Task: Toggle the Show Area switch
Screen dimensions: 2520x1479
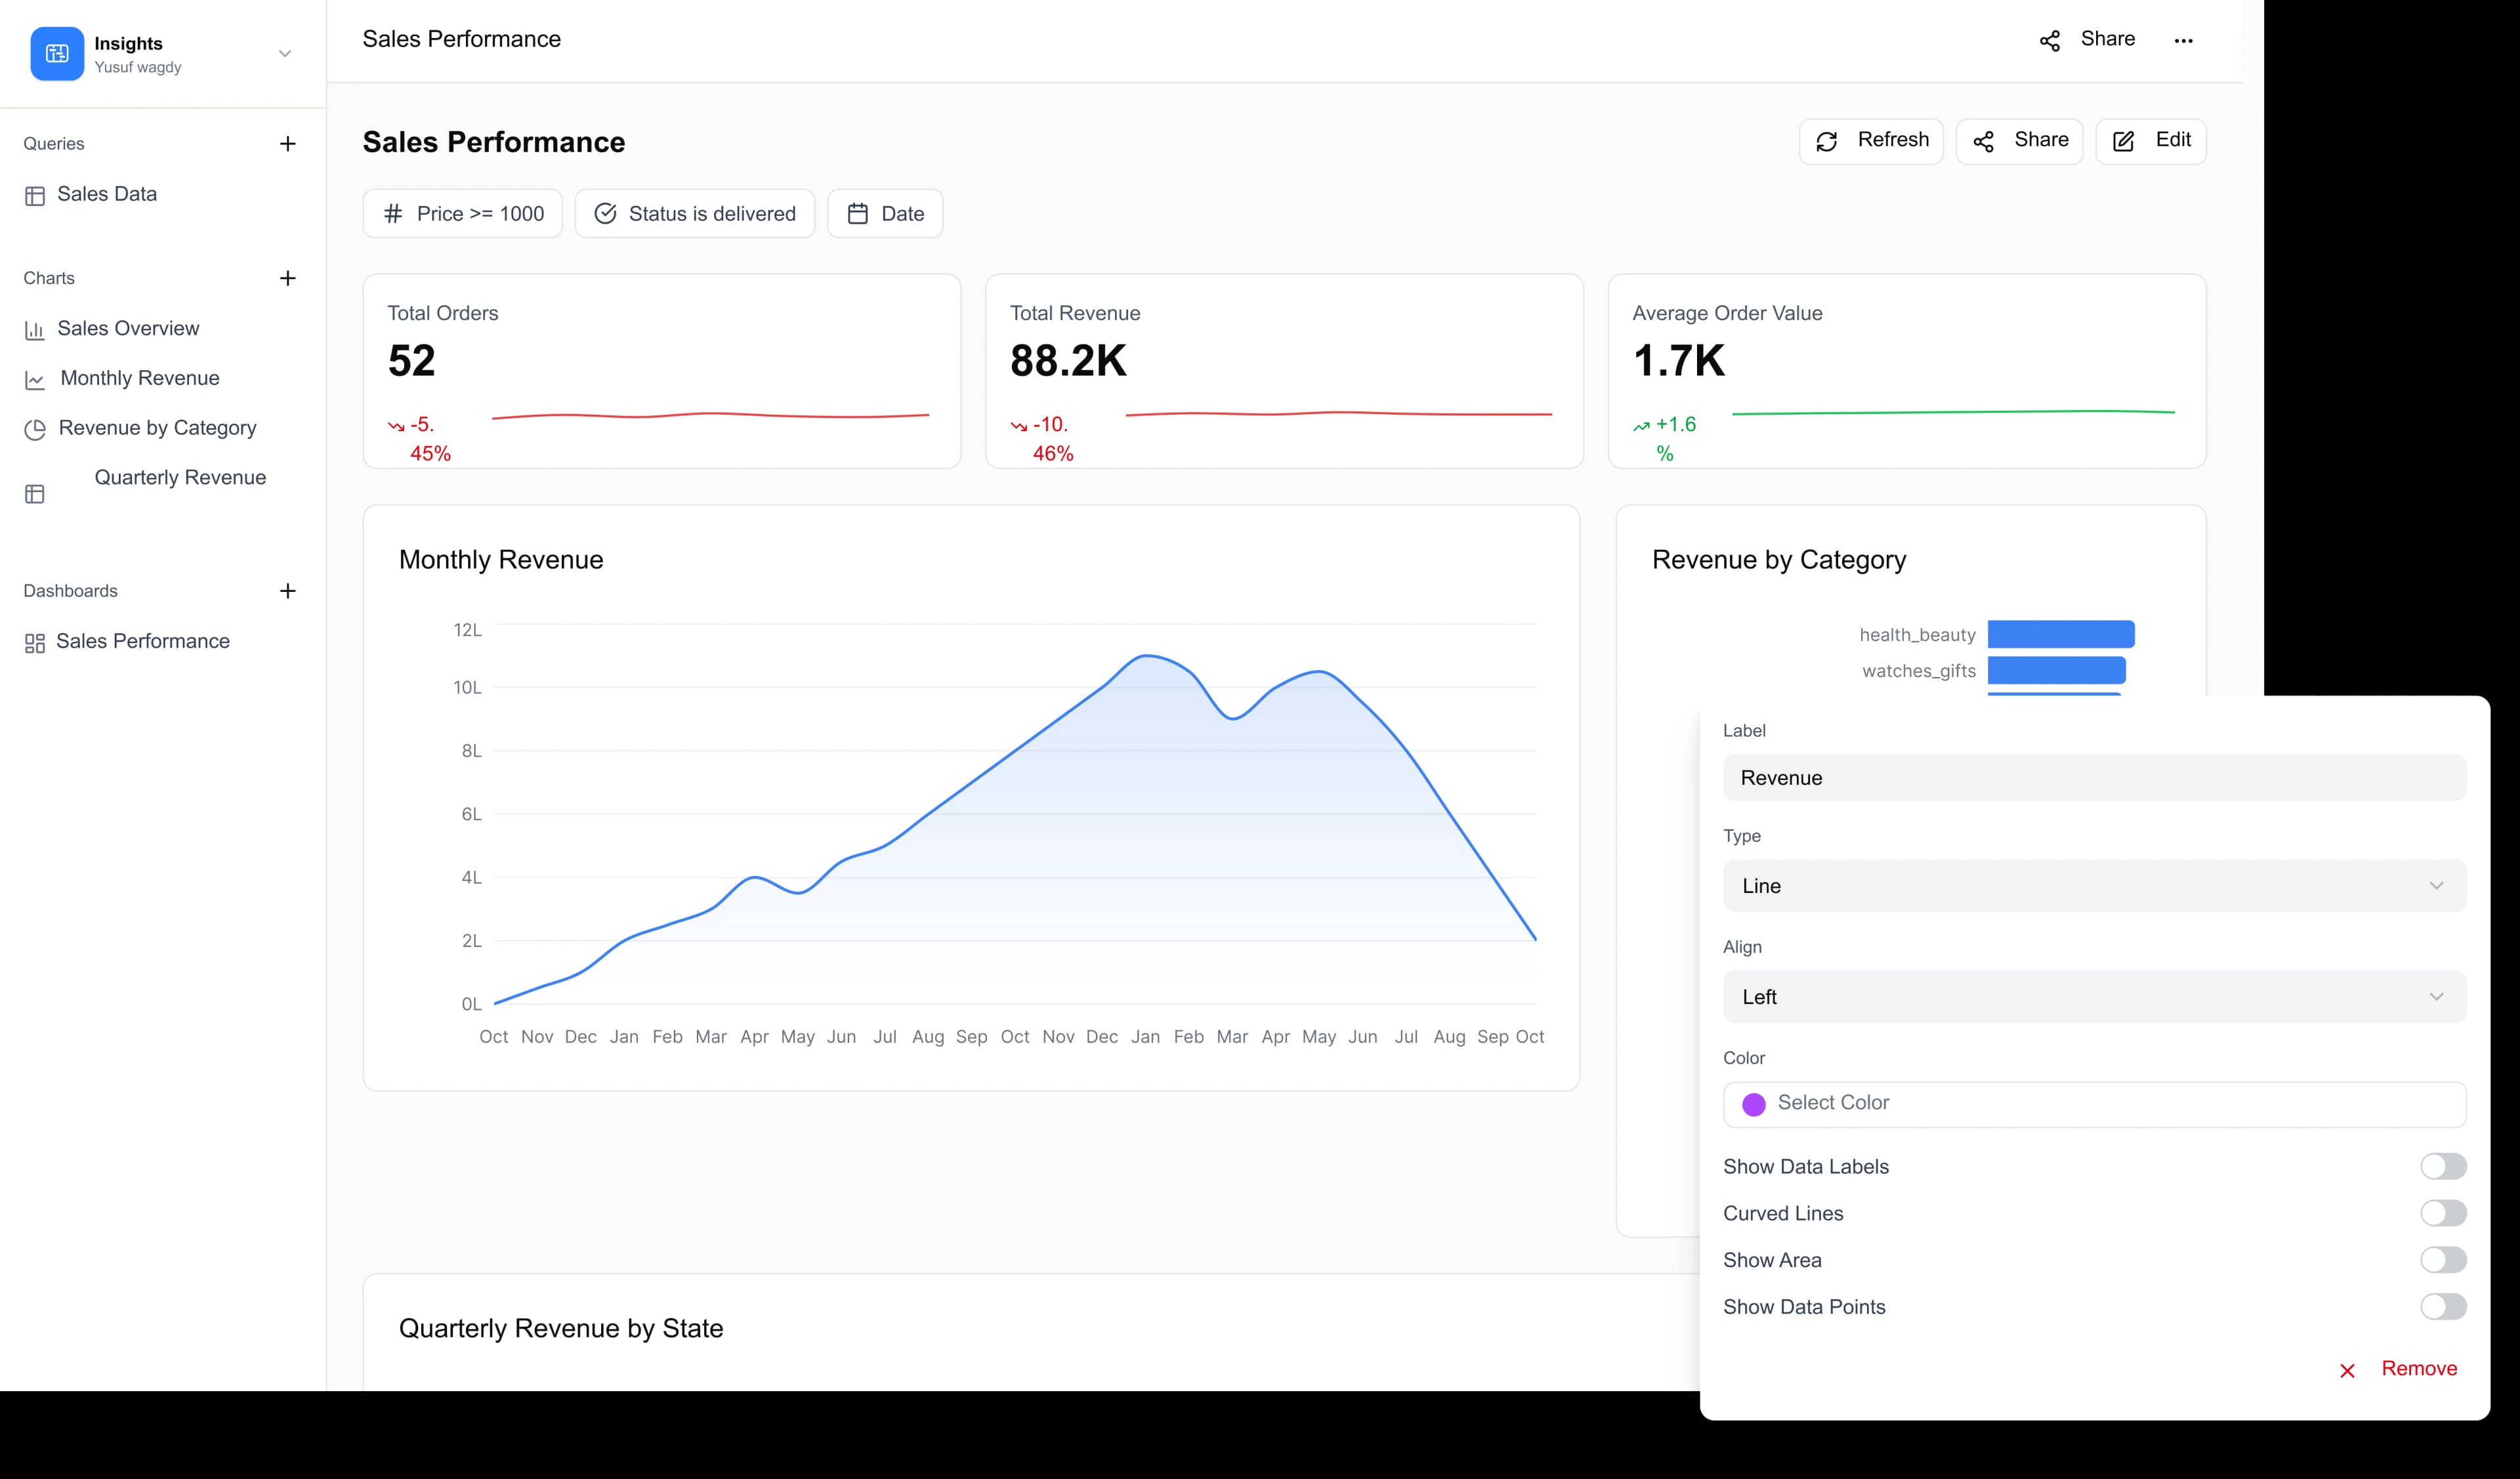Action: (2442, 1260)
